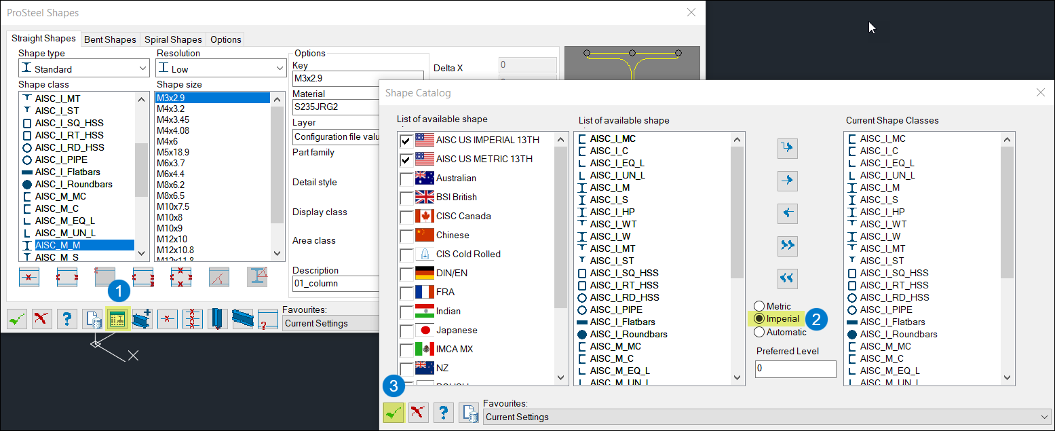The width and height of the screenshot is (1055, 431).
Task: Confirm ProSteel Shapes with green checkmark
Action: pos(17,318)
